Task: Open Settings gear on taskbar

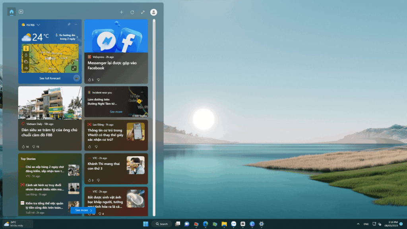Action: pyautogui.click(x=262, y=224)
